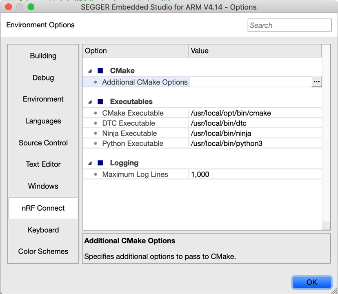The image size is (338, 294).
Task: Select the Maximum Log Lines row
Action: [x=202, y=174]
